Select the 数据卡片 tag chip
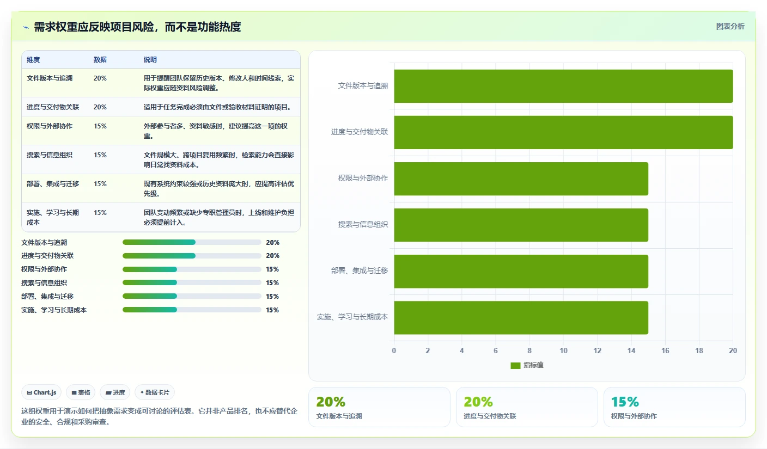This screenshot has height=449, width=767. click(x=155, y=392)
